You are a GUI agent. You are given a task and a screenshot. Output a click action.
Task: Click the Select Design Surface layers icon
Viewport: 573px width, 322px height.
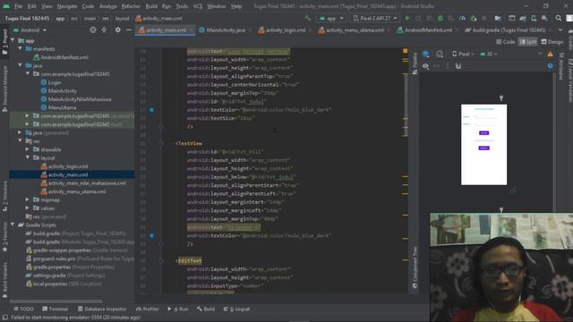pos(426,54)
